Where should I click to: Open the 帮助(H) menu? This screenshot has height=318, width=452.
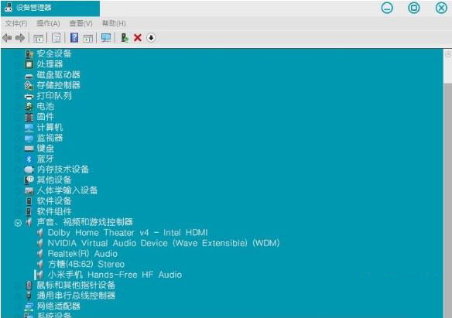point(114,23)
